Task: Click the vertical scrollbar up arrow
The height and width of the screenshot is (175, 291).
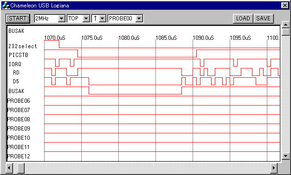Action: point(285,25)
